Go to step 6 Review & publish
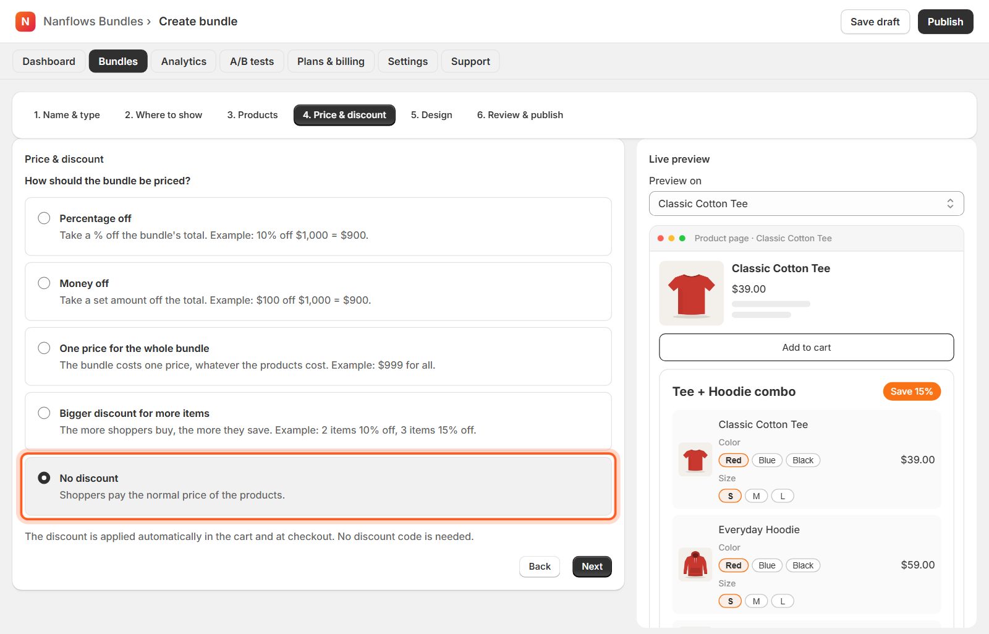The height and width of the screenshot is (634, 989). click(x=520, y=115)
